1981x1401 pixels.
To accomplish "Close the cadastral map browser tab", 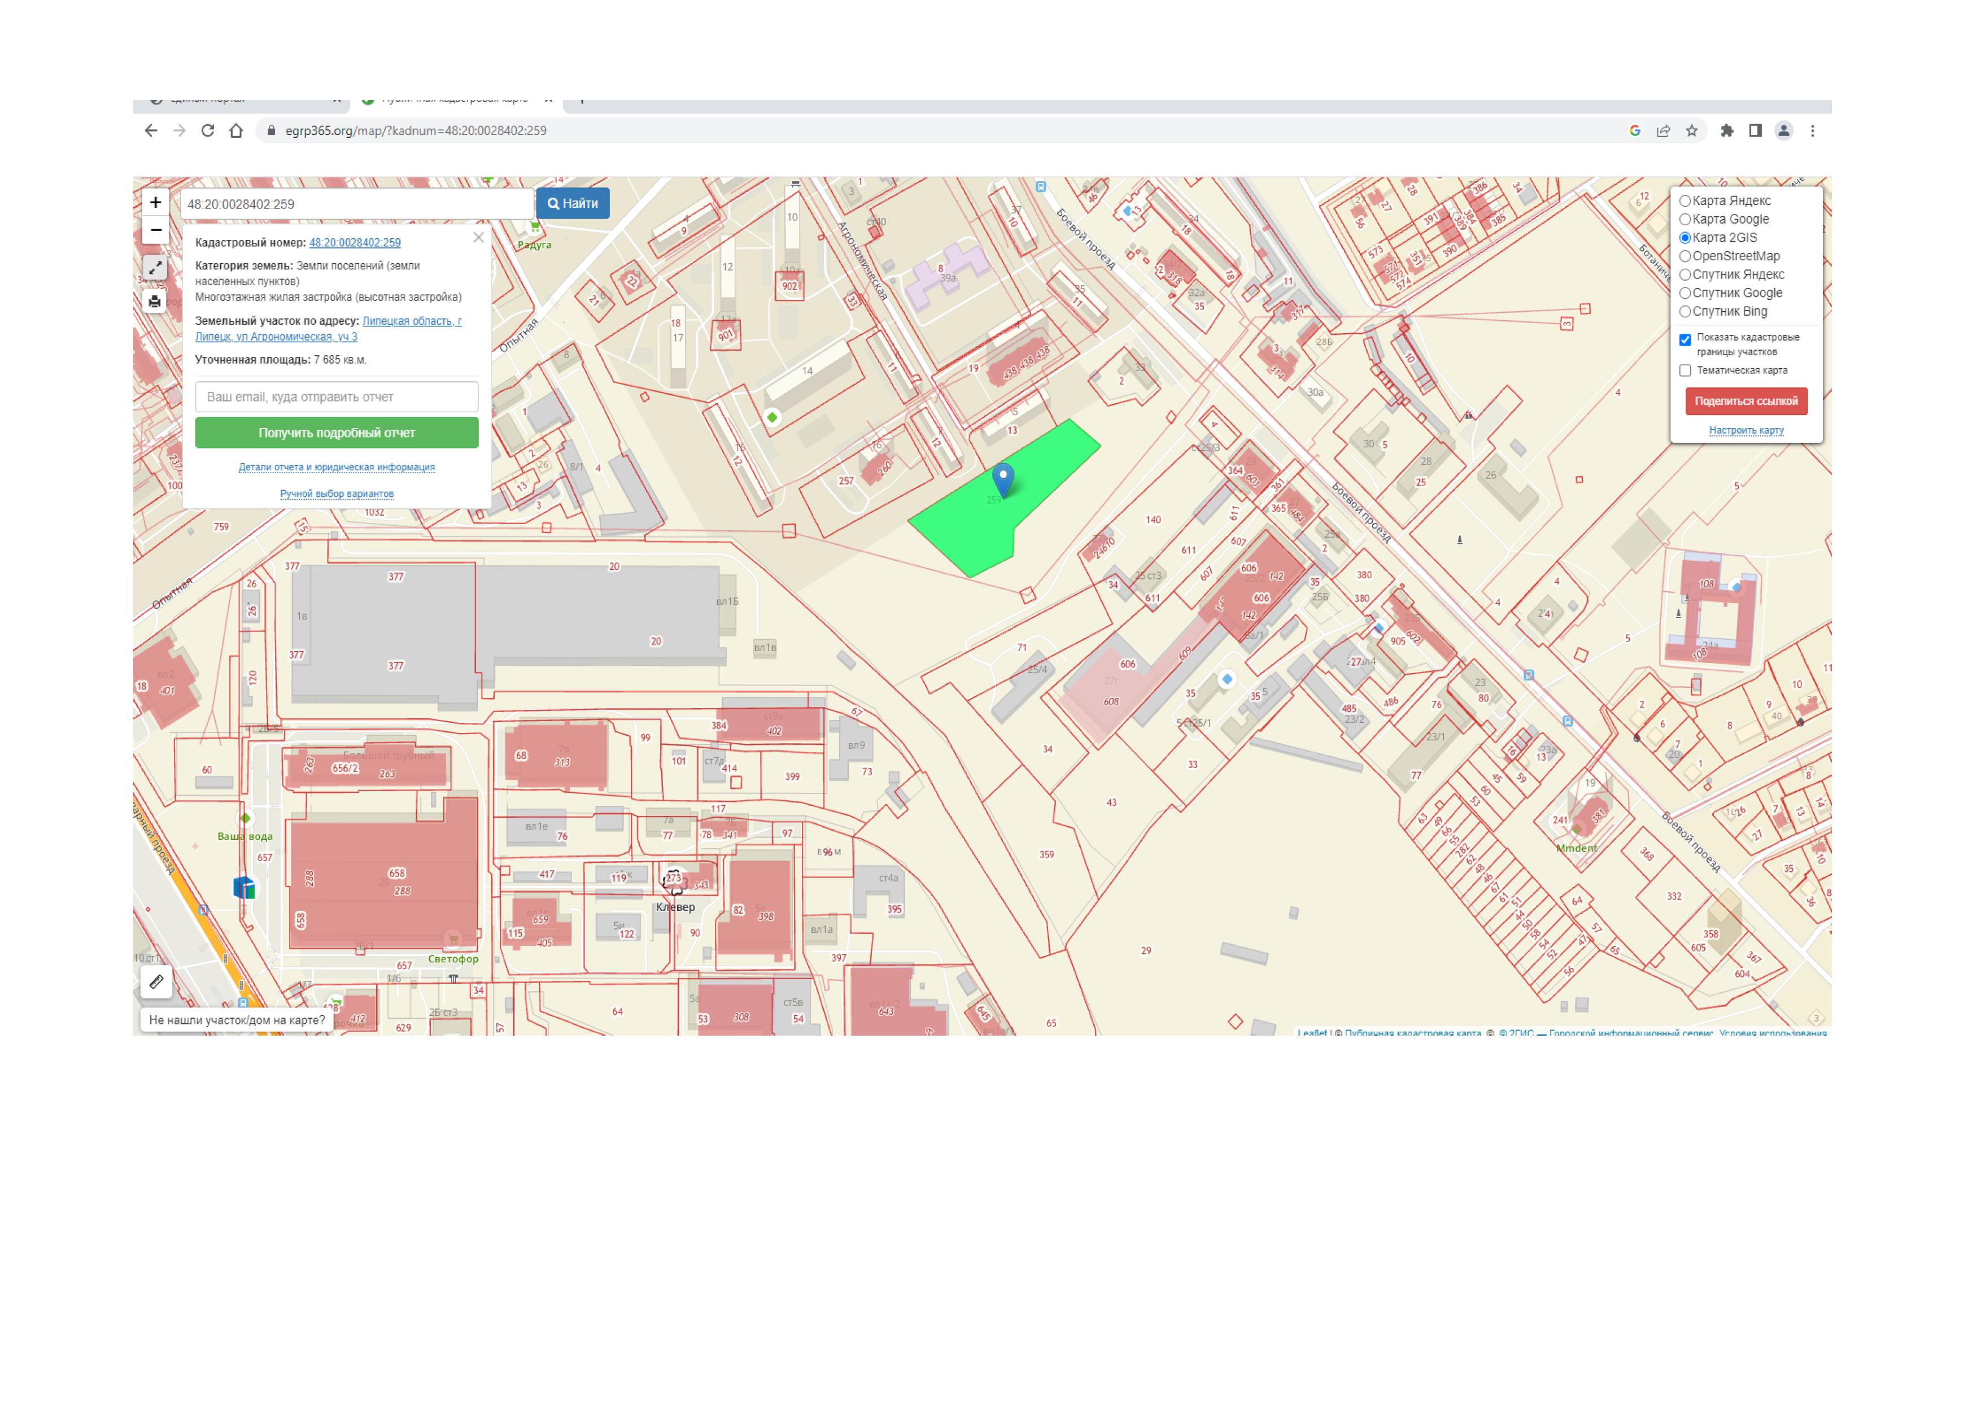I will pyautogui.click(x=548, y=100).
